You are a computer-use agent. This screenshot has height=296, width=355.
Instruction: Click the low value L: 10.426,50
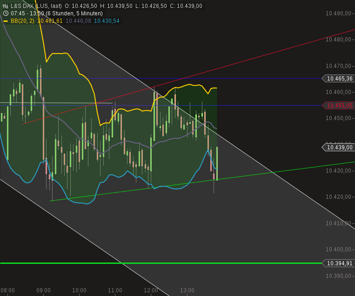click(x=151, y=6)
